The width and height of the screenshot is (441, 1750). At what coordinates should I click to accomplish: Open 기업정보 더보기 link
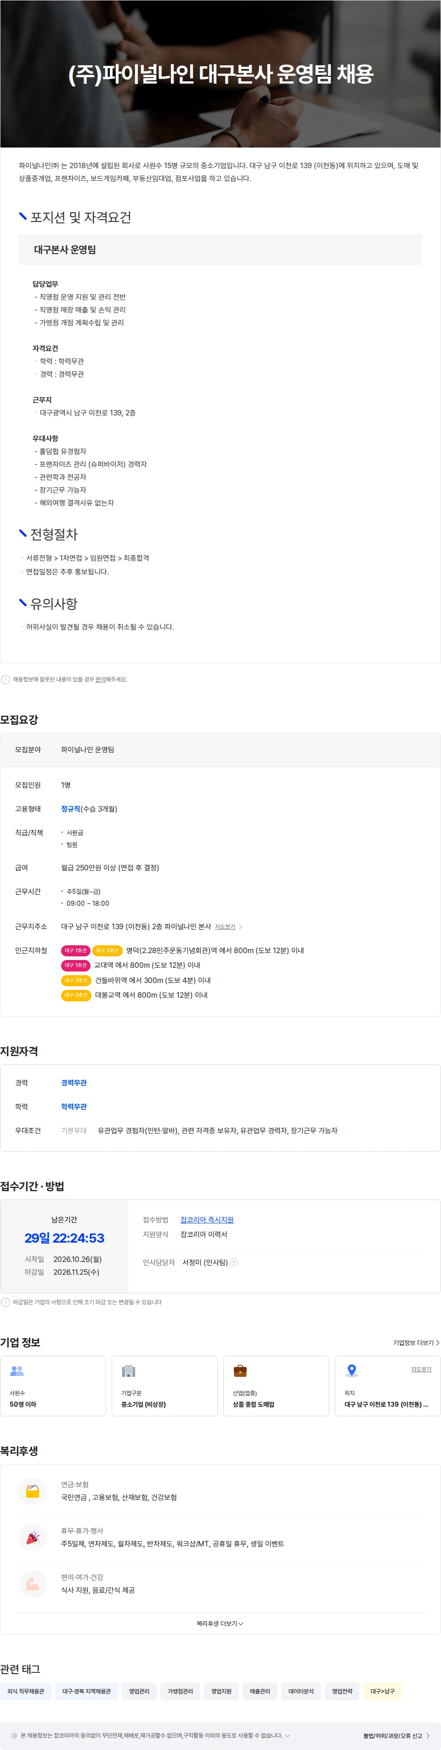tap(416, 1343)
